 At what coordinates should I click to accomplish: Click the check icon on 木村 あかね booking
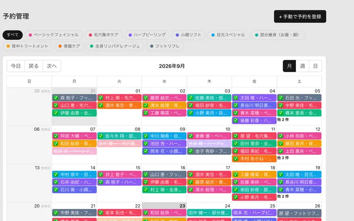coord(236,159)
